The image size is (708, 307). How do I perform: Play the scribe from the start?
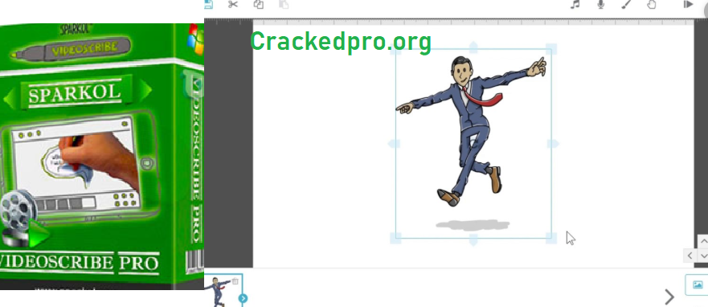pos(688,4)
